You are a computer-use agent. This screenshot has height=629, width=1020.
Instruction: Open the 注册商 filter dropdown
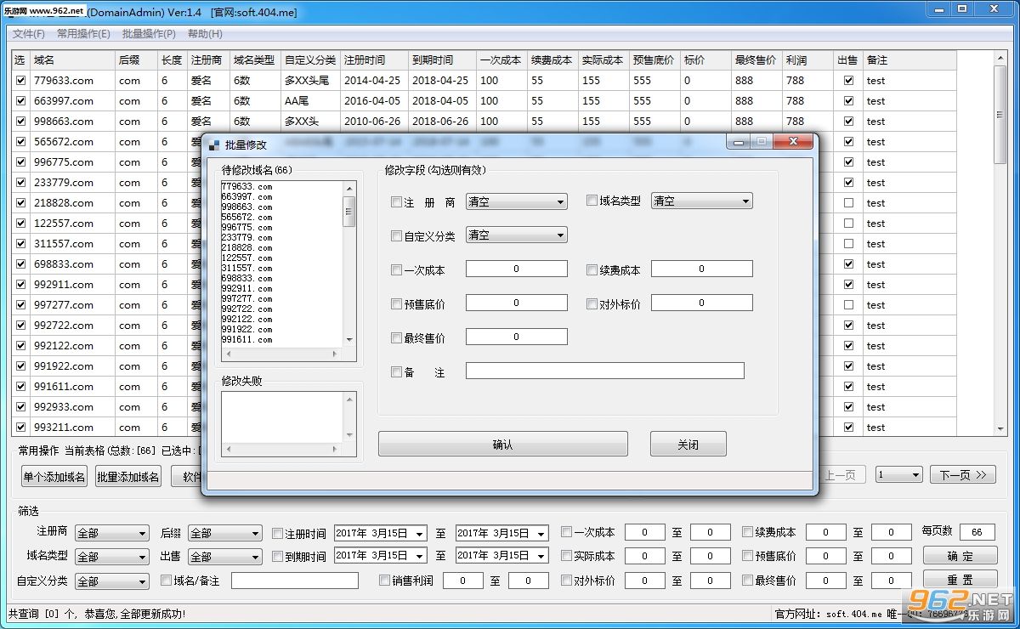(112, 533)
